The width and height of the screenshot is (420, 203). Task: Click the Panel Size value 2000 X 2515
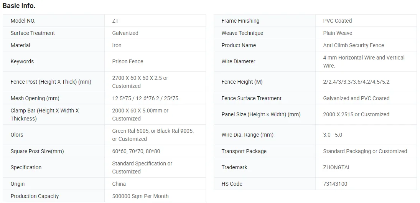[x=356, y=114]
